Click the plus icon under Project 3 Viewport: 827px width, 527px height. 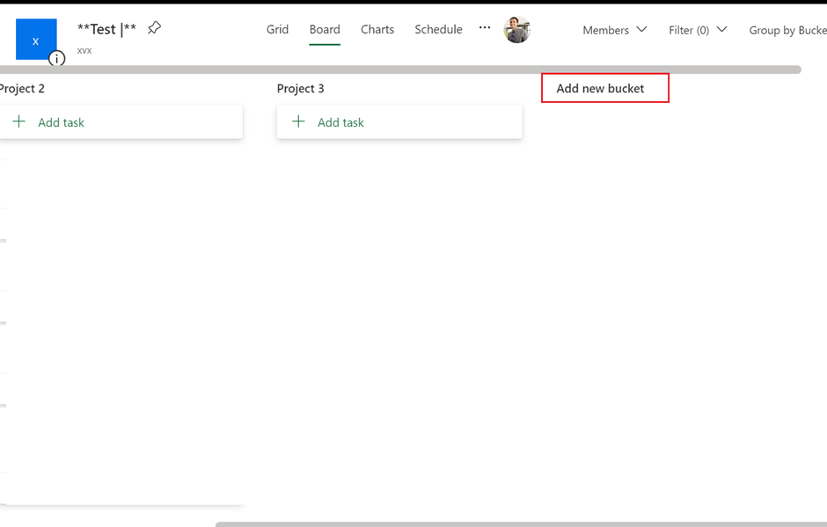pyautogui.click(x=298, y=121)
